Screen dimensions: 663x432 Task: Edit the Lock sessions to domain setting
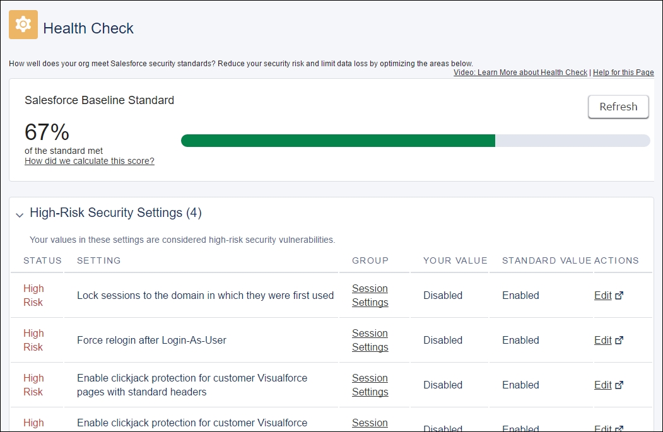tap(602, 296)
